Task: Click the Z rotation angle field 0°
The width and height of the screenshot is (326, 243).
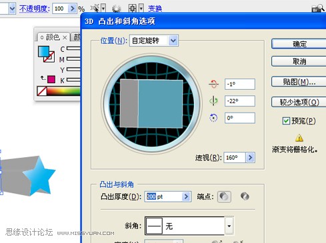Action: coord(240,118)
